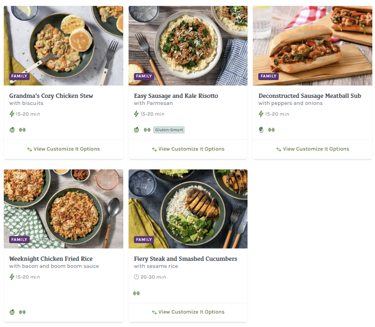Expand Customize It options for Grandma's Cozy Chicken Stew
The height and width of the screenshot is (327, 375).
pyautogui.click(x=63, y=149)
